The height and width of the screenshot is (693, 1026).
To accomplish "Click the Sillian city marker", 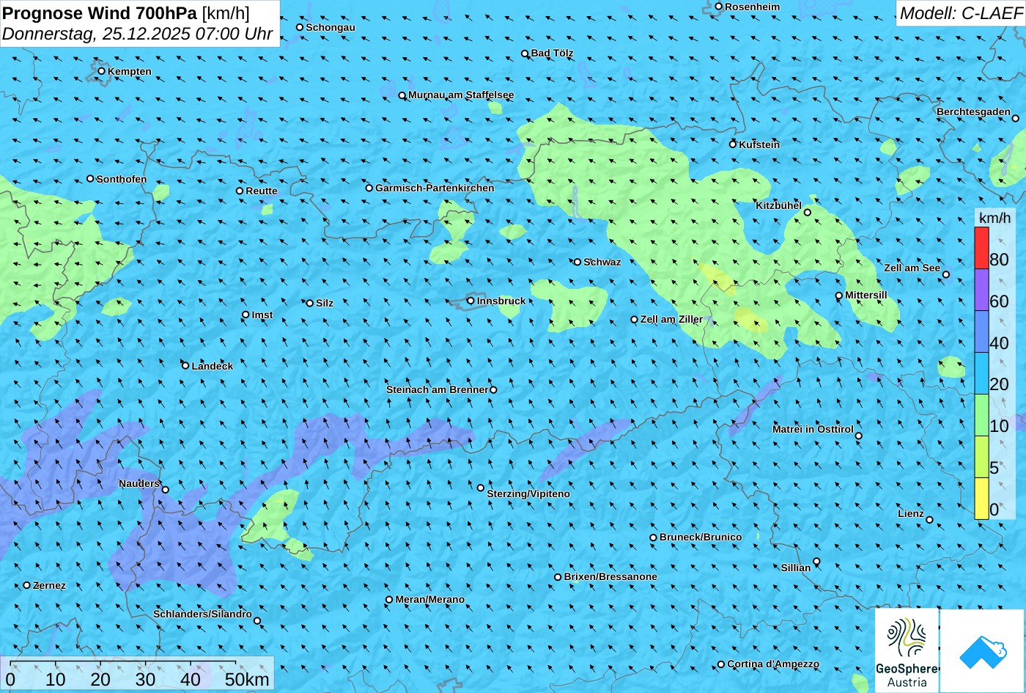I will click(x=816, y=562).
